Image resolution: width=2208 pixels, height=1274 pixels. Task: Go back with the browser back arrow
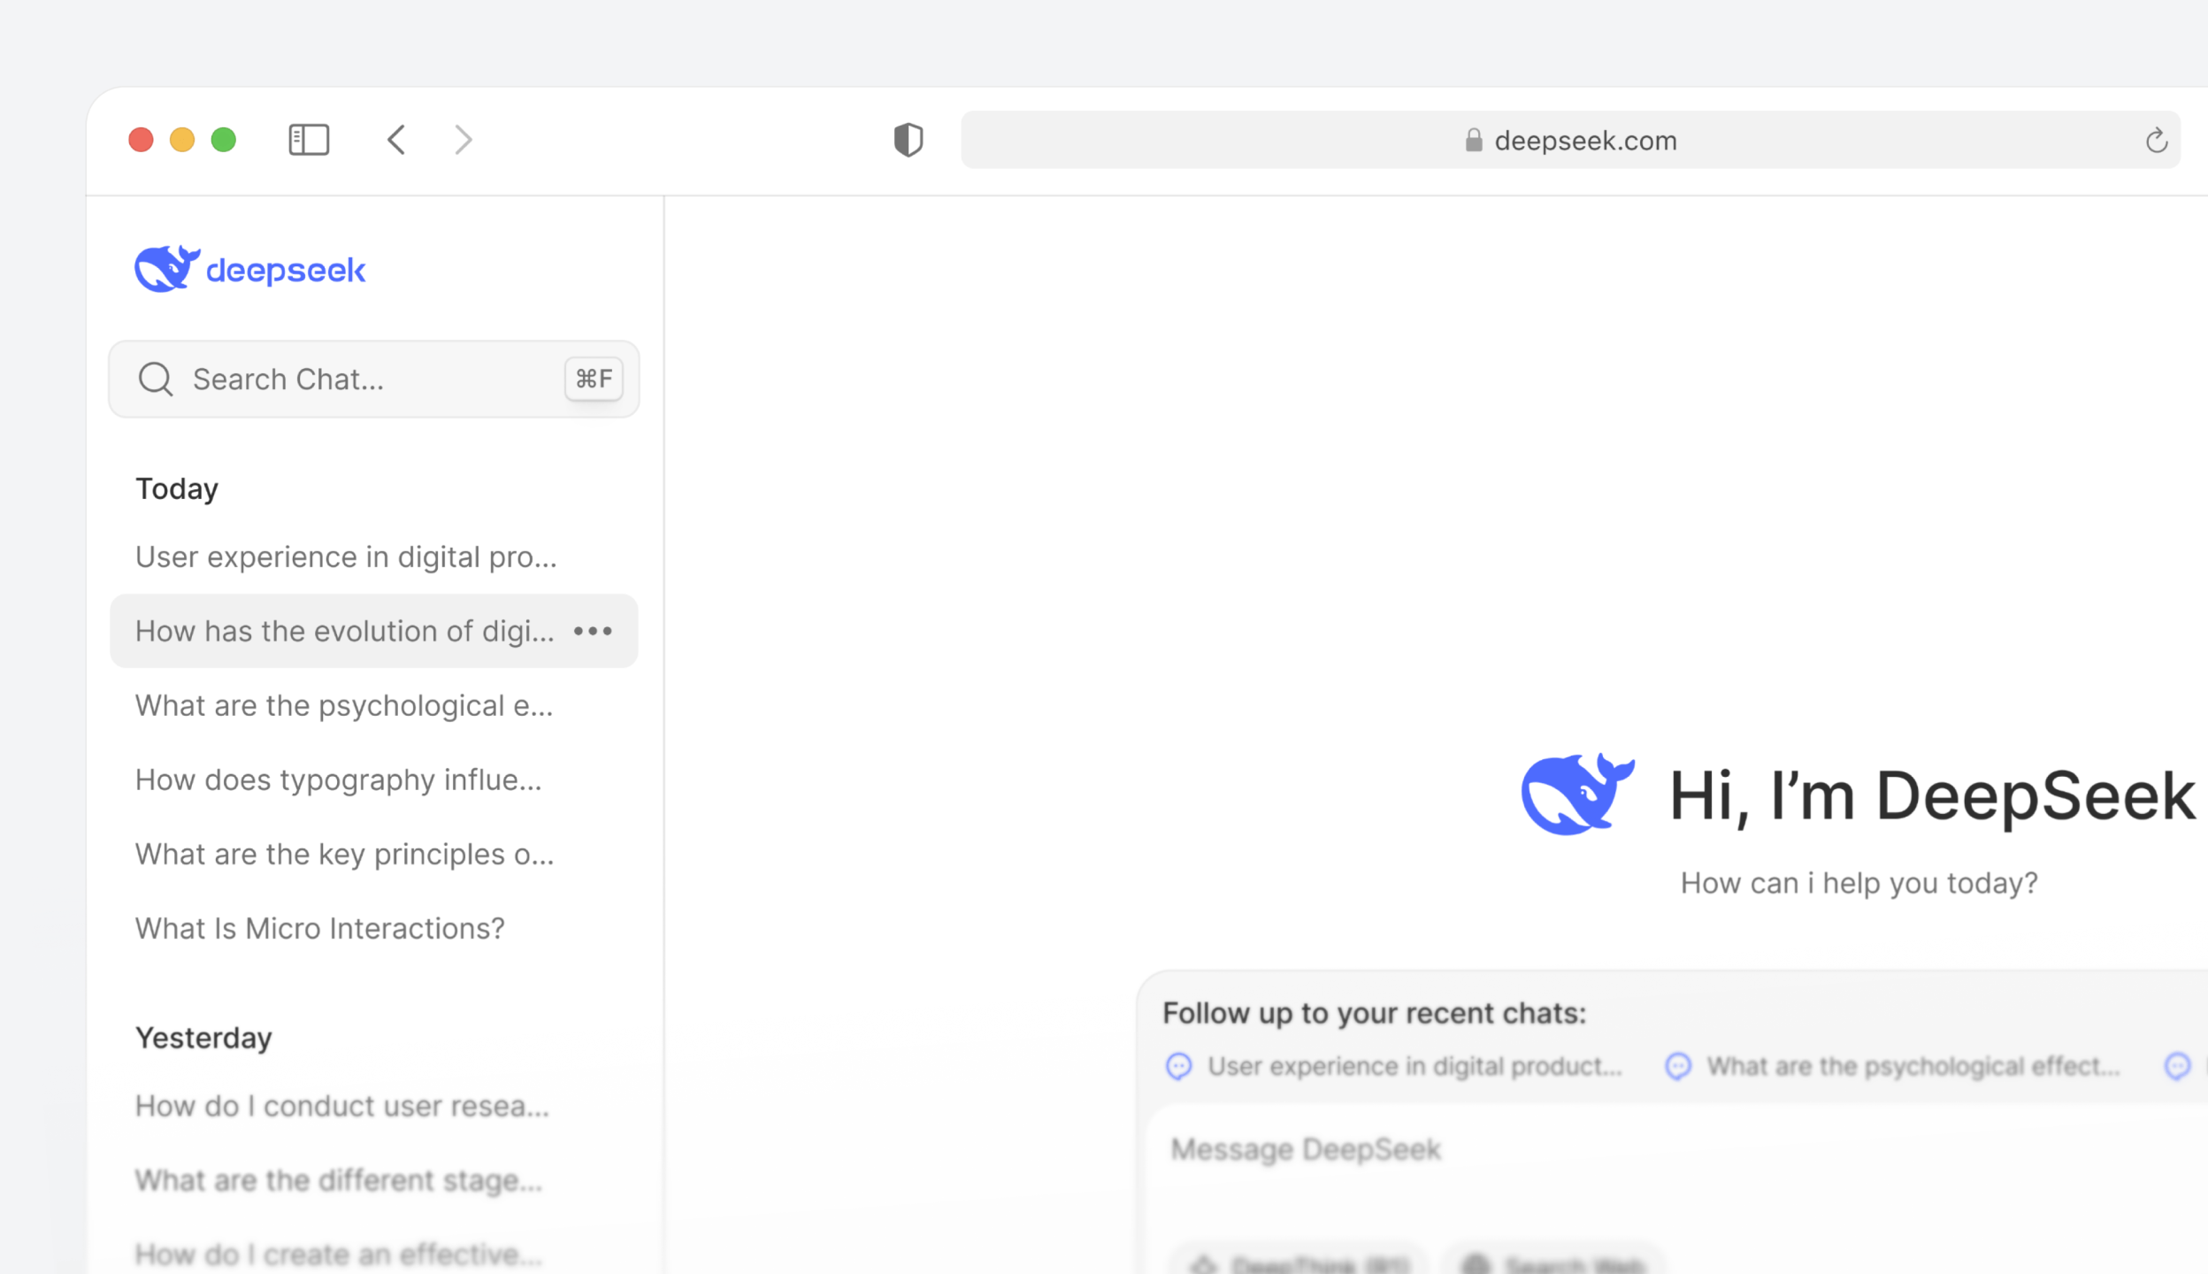point(396,140)
